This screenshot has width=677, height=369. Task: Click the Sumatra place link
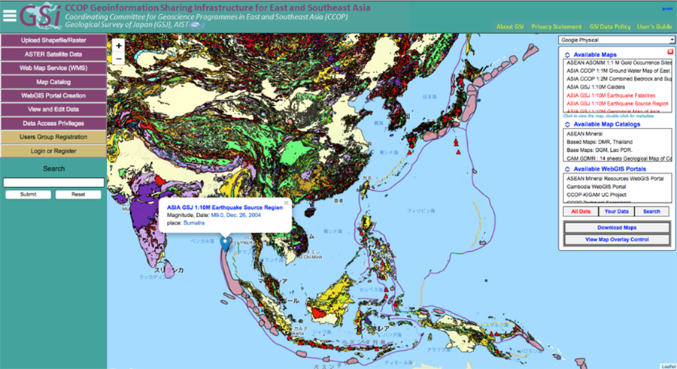point(194,223)
